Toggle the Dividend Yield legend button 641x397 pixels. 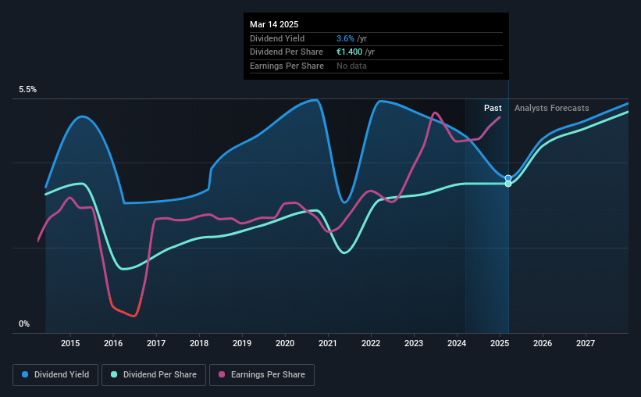tap(55, 375)
